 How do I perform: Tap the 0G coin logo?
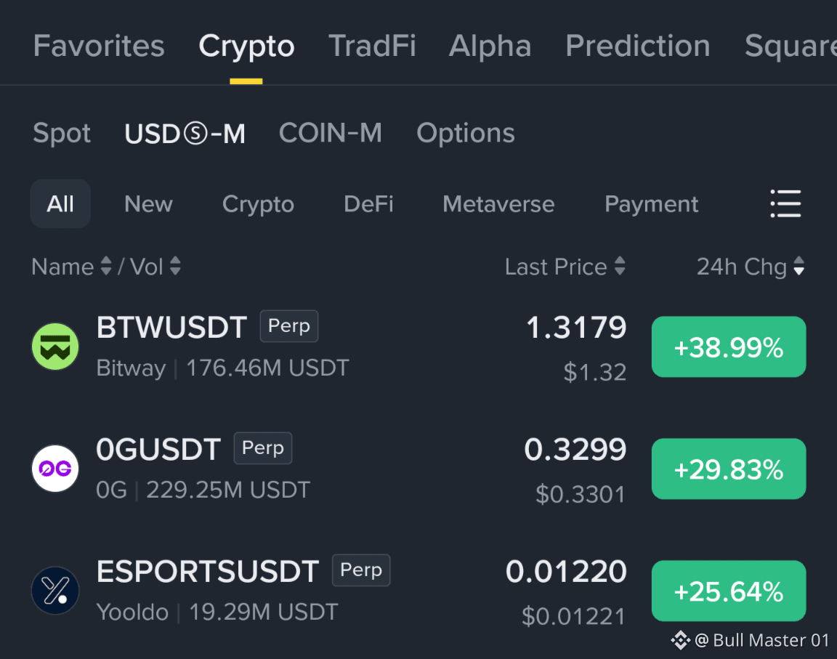coord(55,469)
